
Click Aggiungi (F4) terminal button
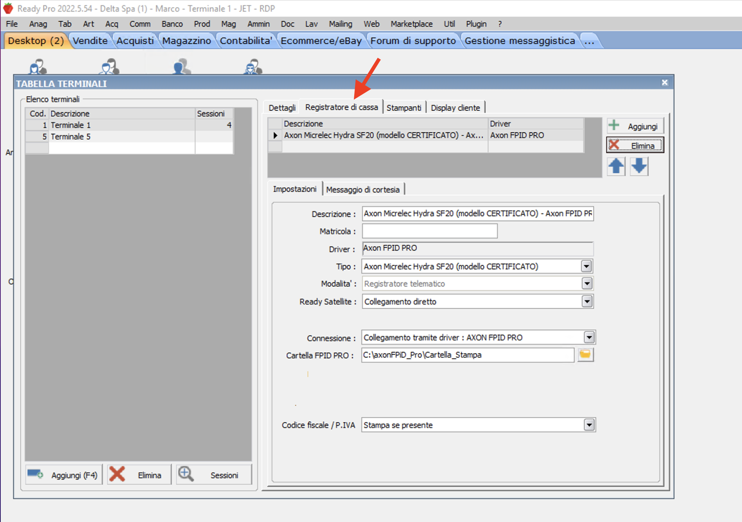tap(64, 475)
